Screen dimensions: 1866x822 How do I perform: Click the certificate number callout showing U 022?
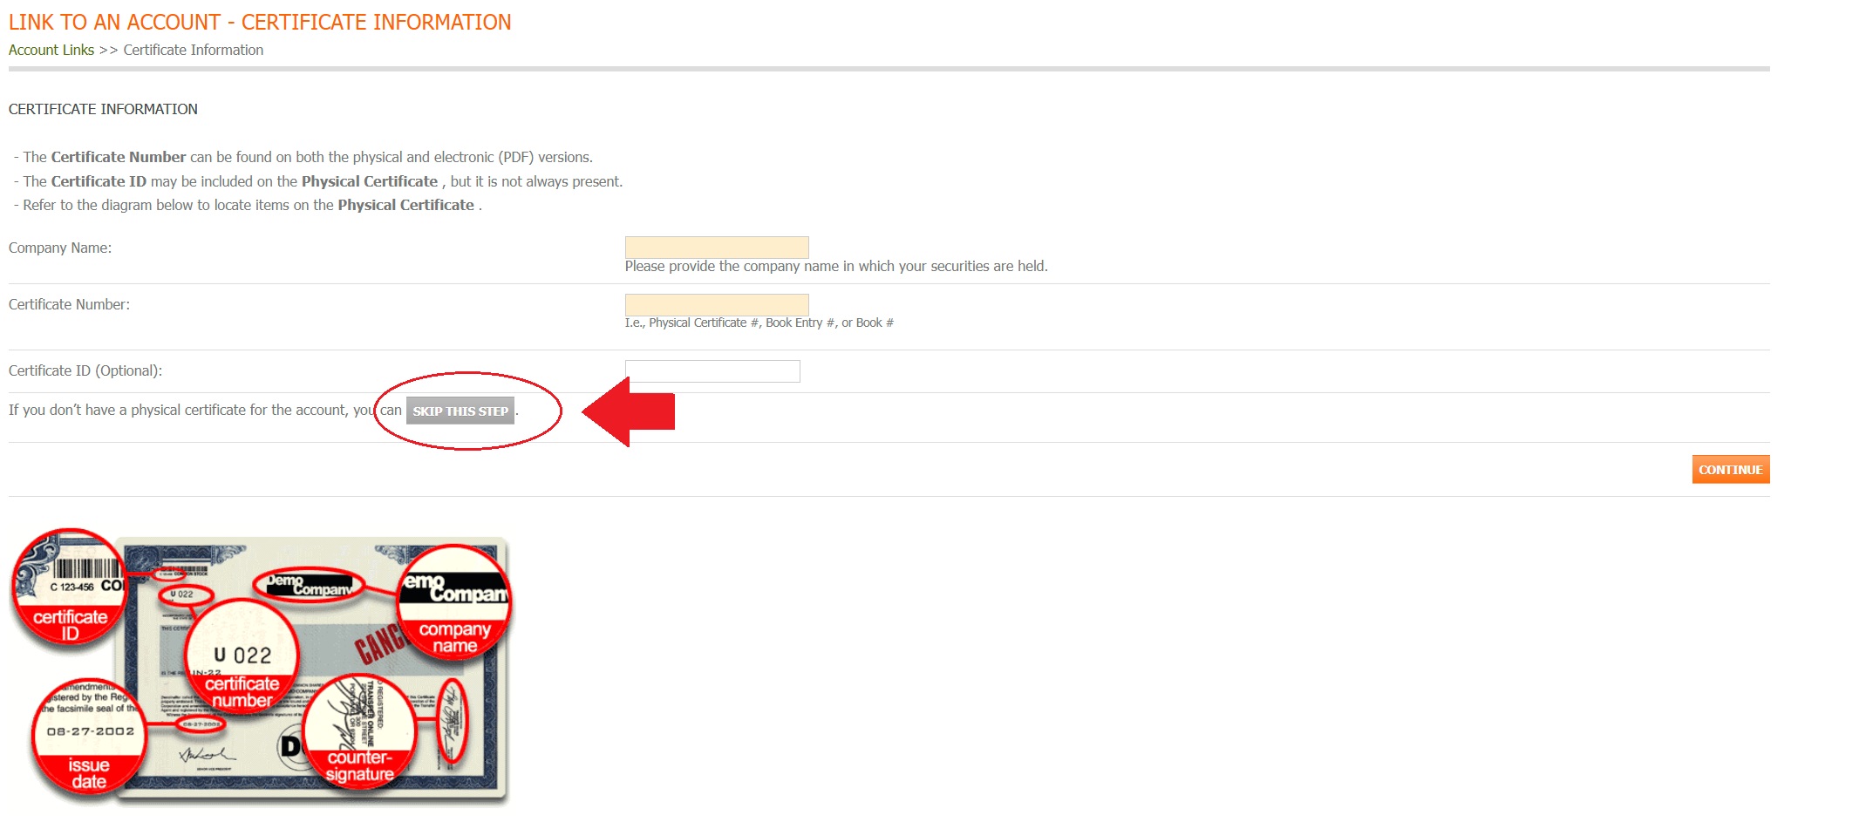242,656
